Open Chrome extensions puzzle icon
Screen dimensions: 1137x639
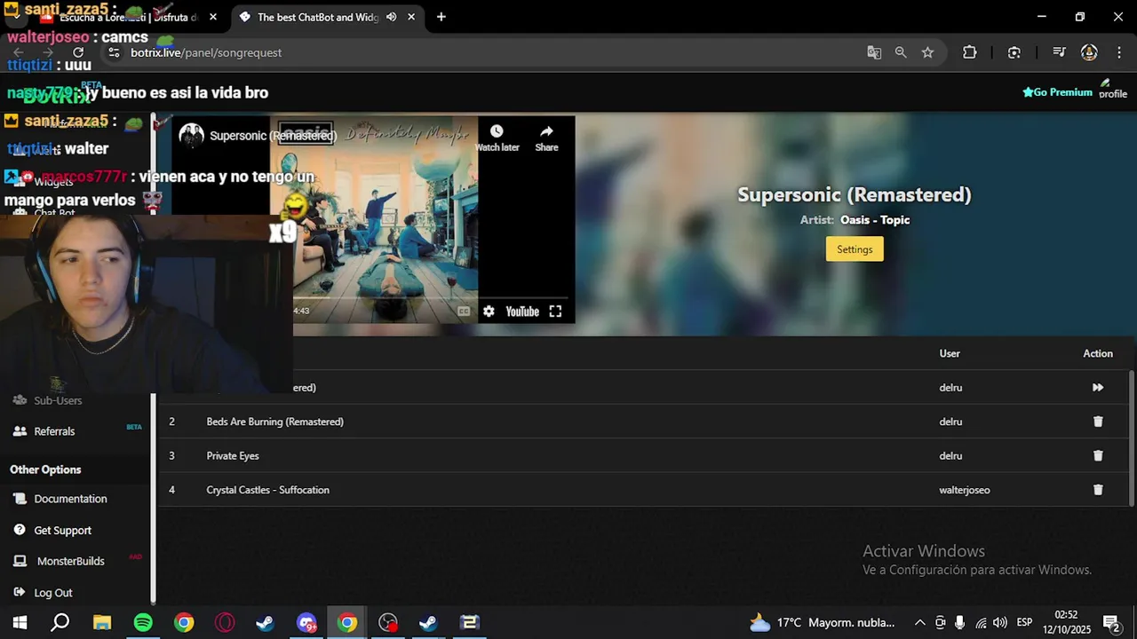point(970,52)
